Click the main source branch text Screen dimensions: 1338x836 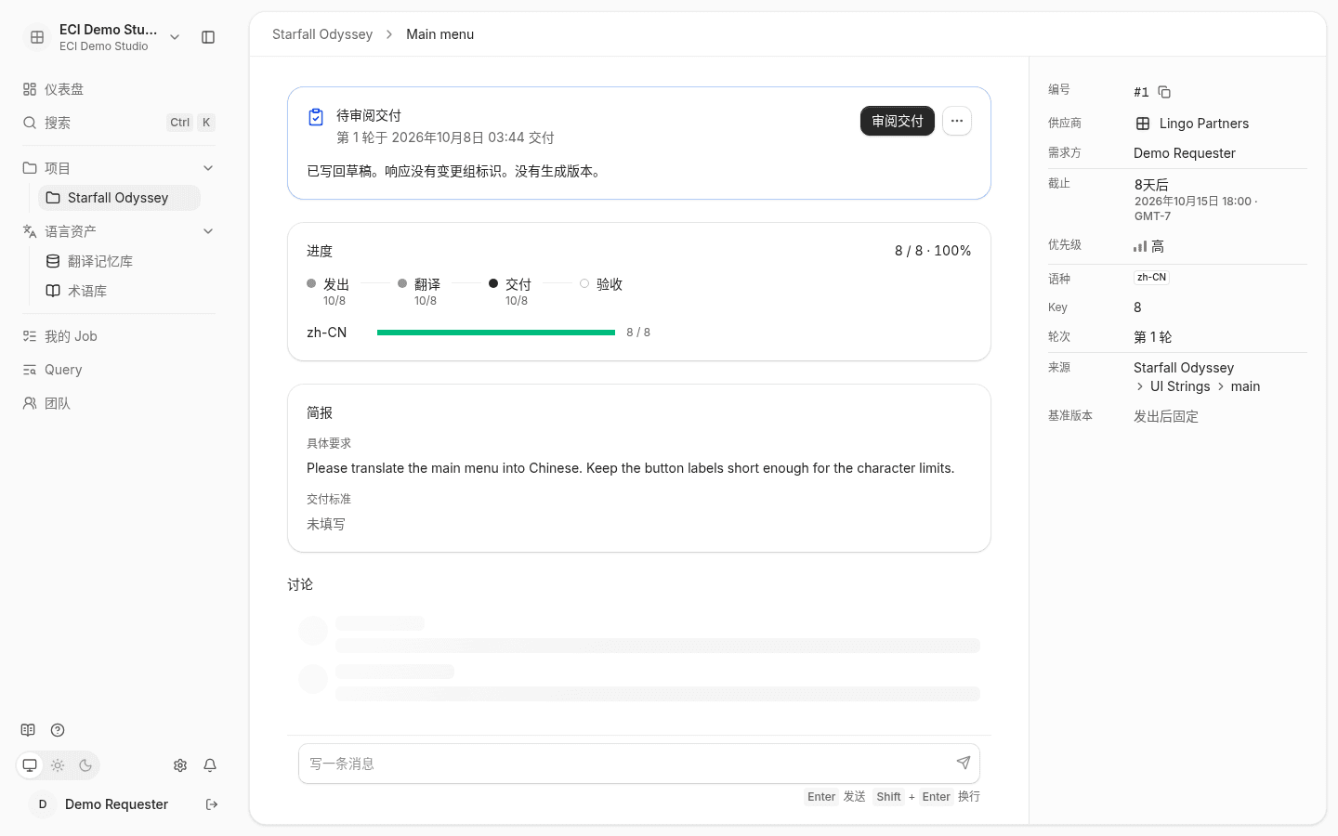point(1245,386)
